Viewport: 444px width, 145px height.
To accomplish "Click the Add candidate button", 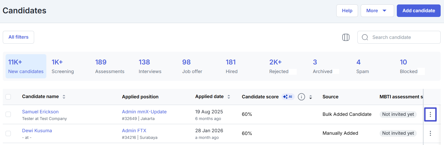I will (x=418, y=11).
